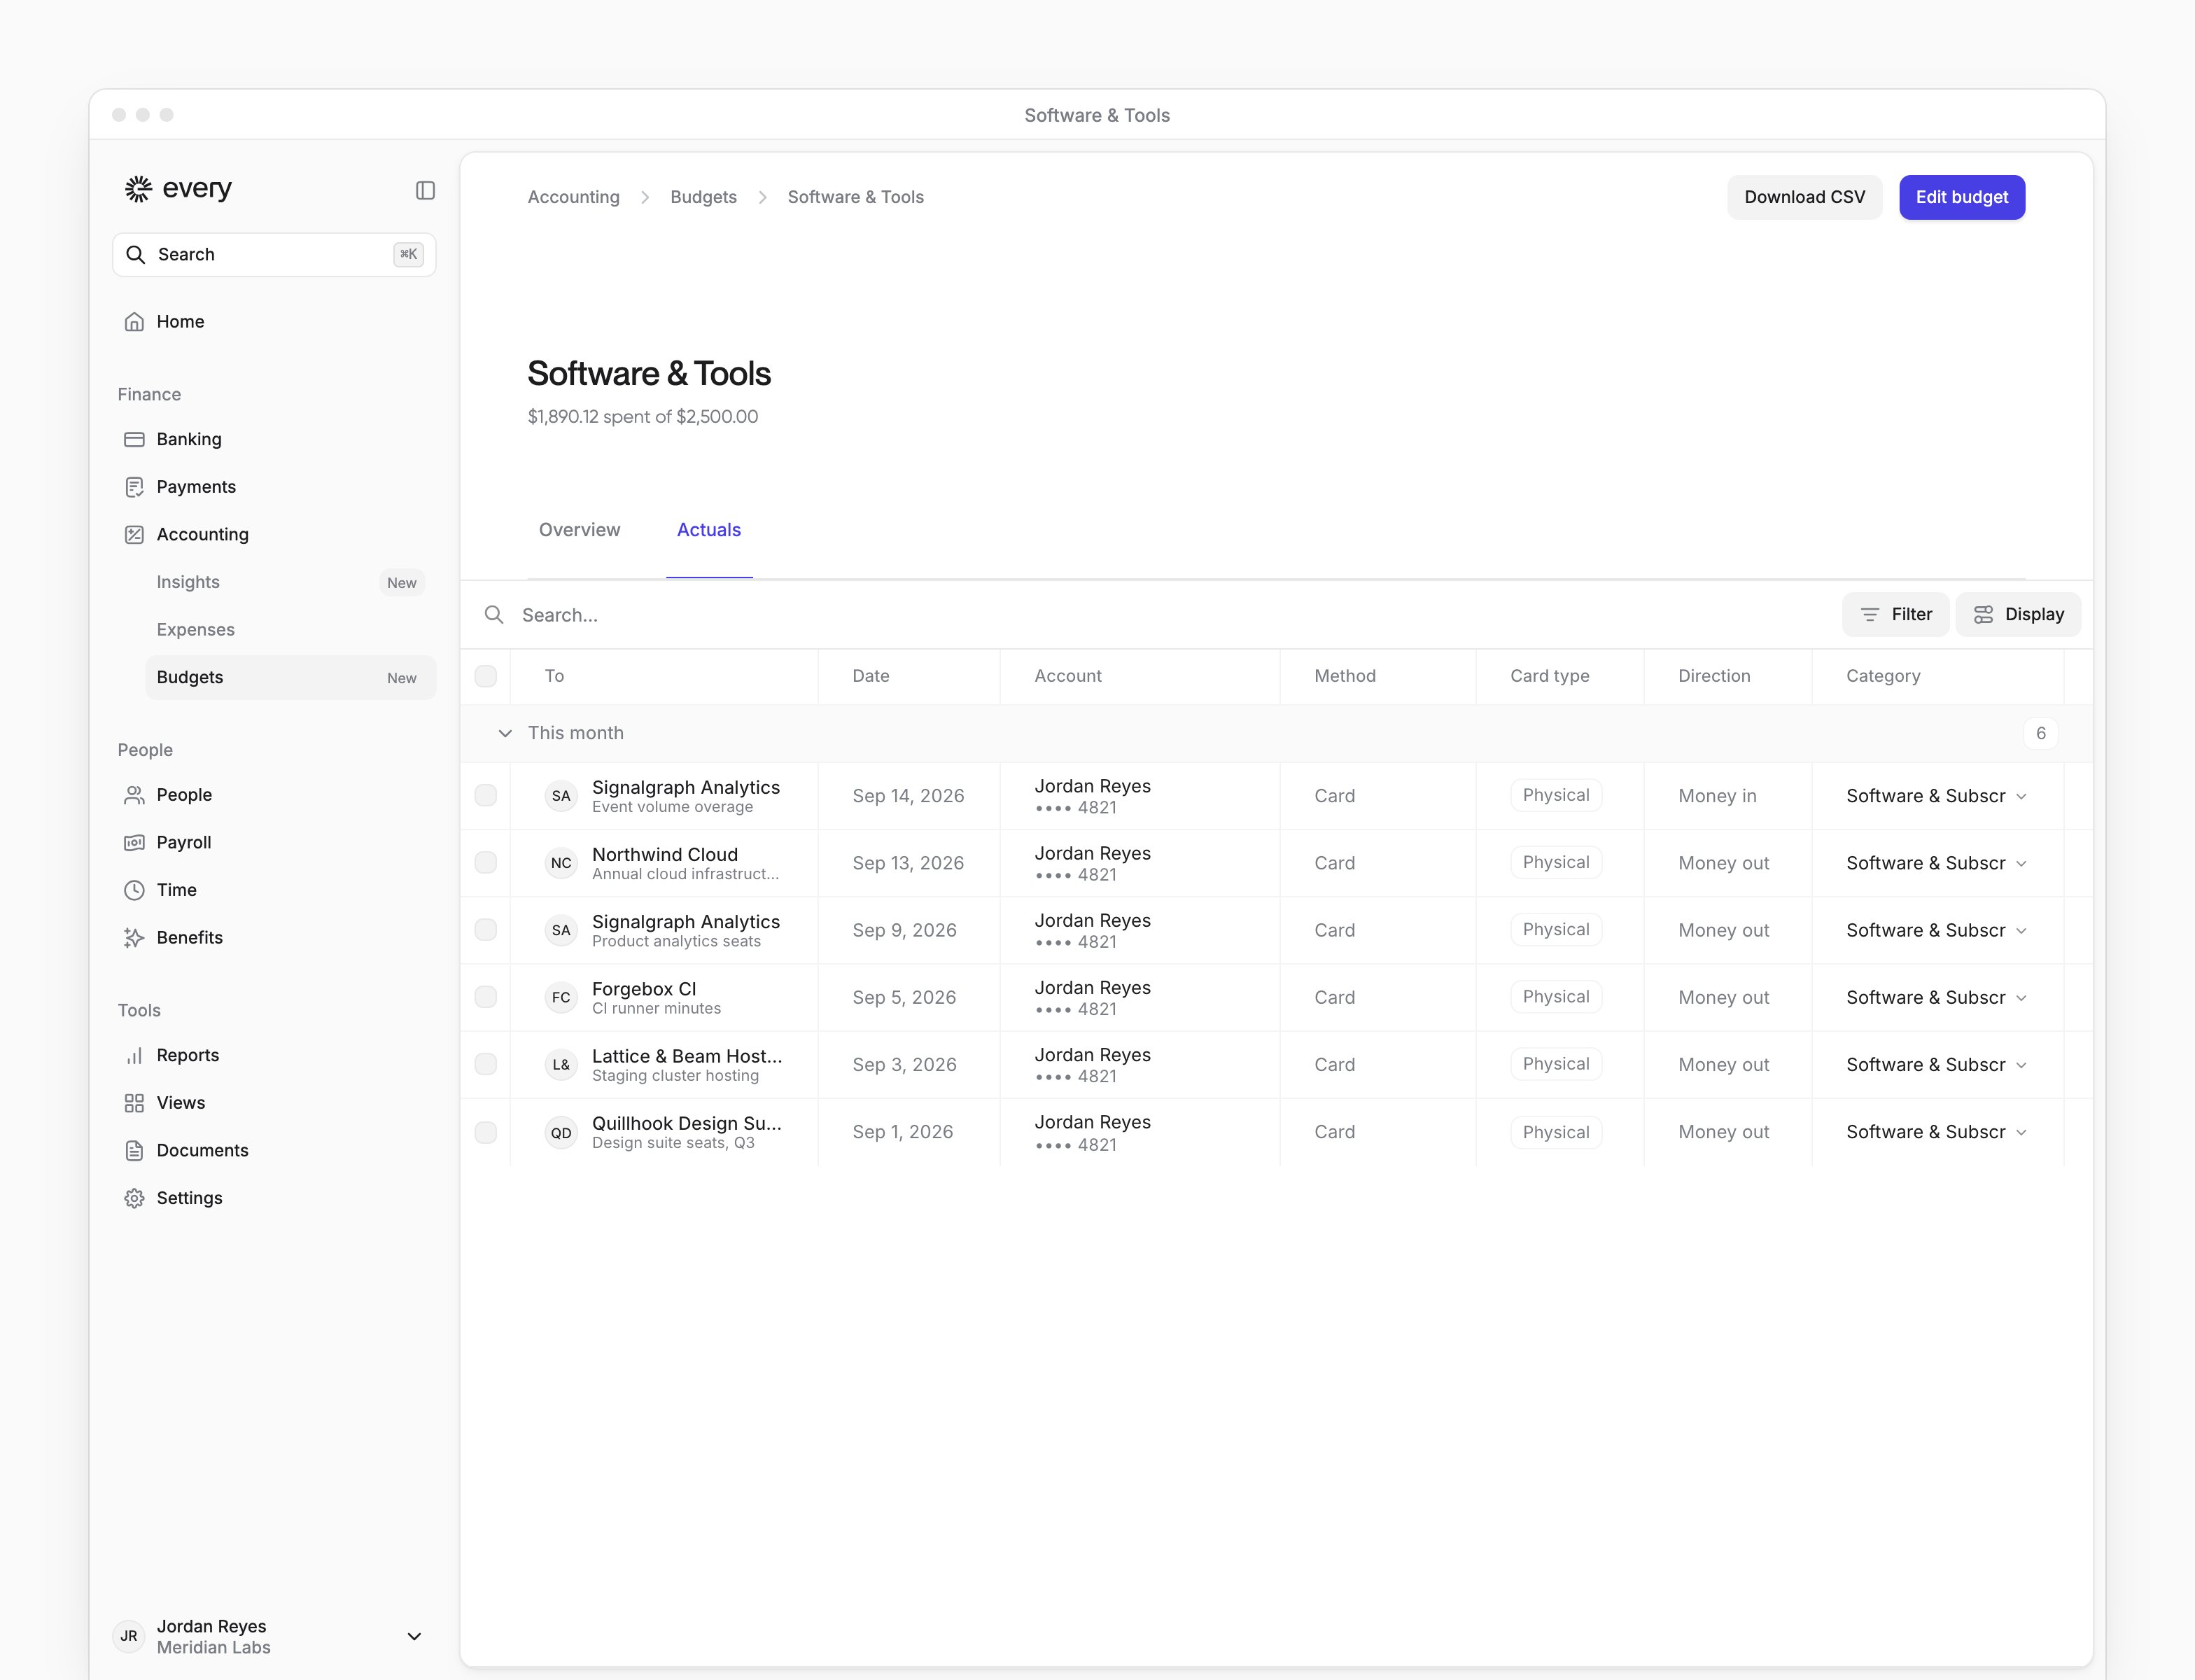Click the Settings gear icon
The image size is (2195, 1680).
[134, 1198]
